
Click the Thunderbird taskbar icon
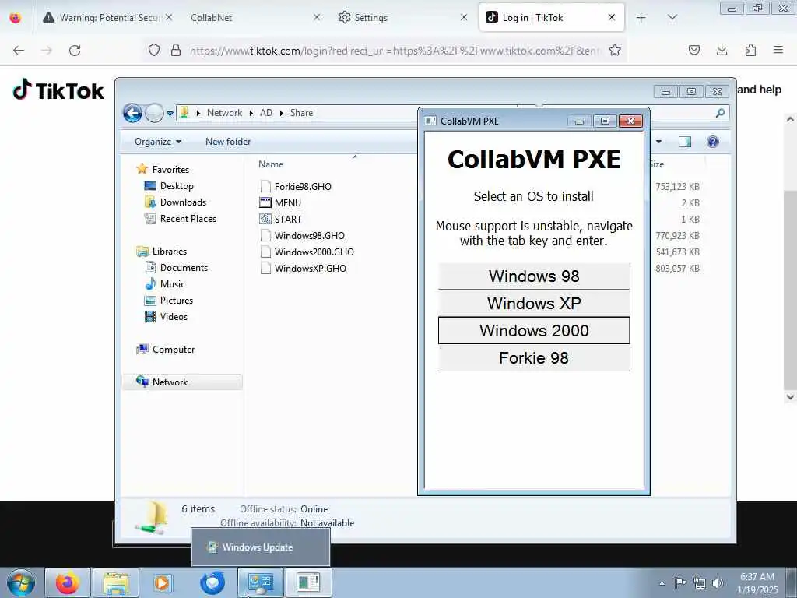coord(212,582)
